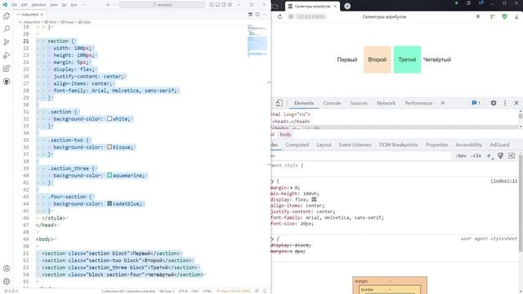Viewport: 523px width, 294px height.
Task: Click the HTML language mode status entry
Action: pos(207,291)
